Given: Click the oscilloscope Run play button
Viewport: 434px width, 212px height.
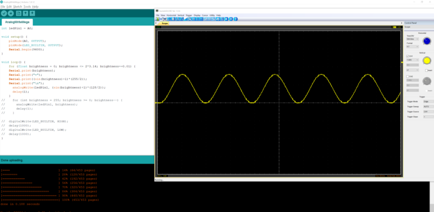Looking at the screenshot, I should (x=226, y=19).
